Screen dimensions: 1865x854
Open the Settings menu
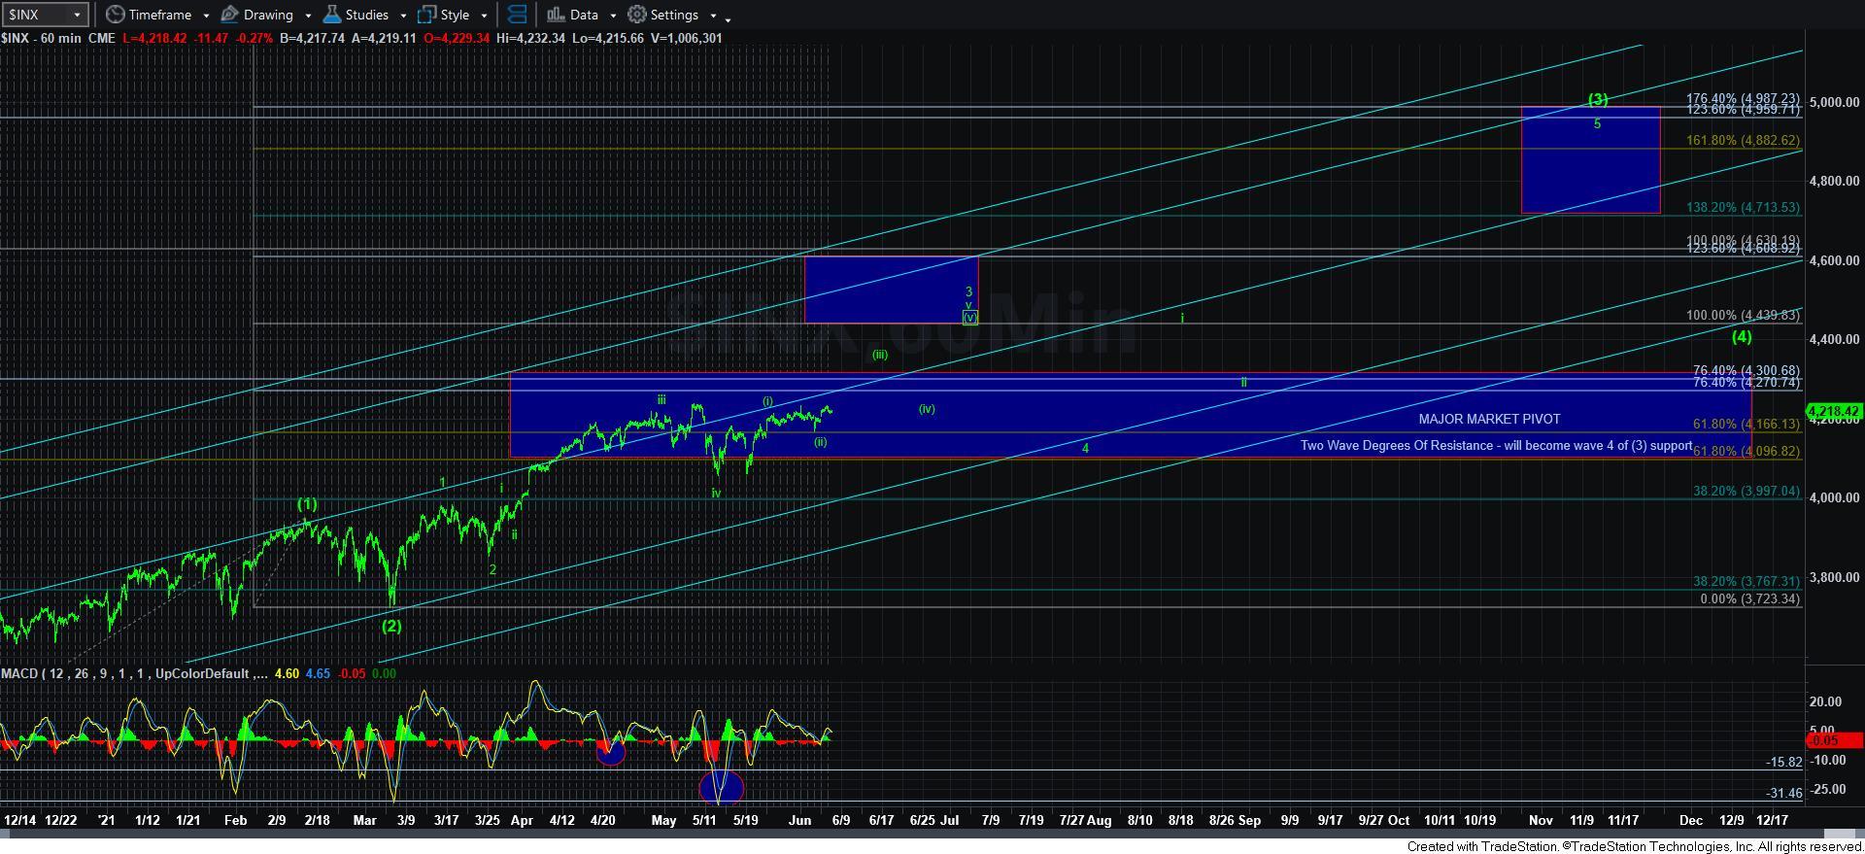tap(673, 15)
